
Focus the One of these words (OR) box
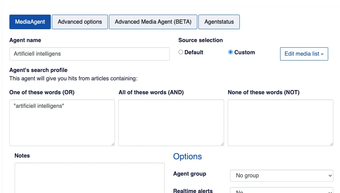click(x=62, y=122)
